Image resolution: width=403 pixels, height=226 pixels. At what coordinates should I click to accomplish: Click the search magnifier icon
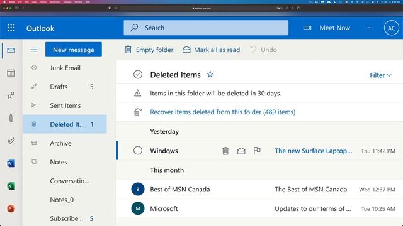134,28
